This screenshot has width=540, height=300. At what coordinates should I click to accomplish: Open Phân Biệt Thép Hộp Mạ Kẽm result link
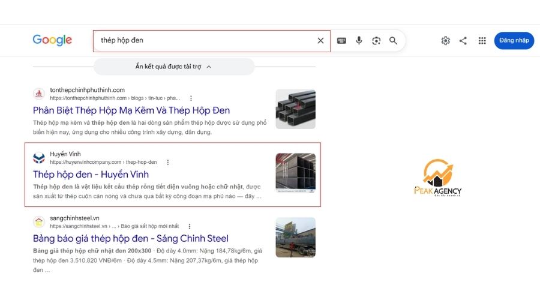[131, 110]
